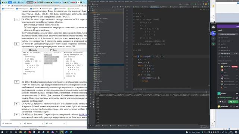
Task: Go forward in the browser
Action: (6, 6)
